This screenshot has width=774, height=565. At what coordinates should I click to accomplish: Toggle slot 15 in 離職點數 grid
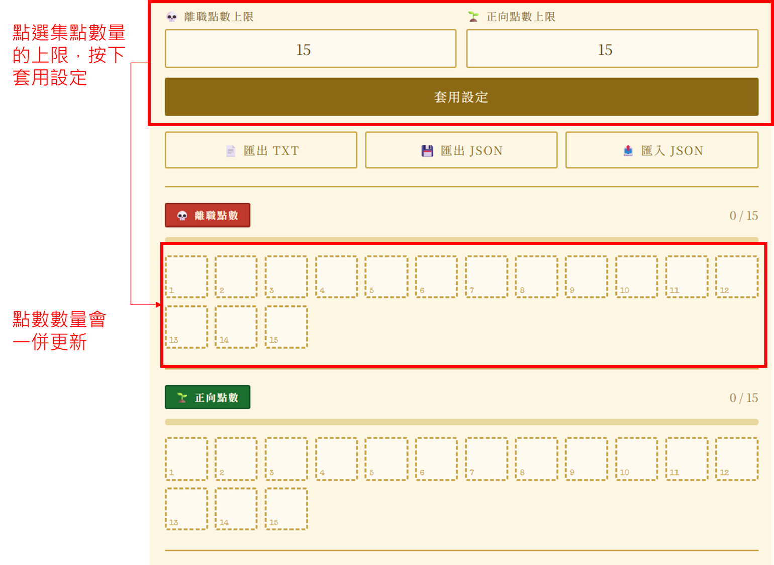coord(286,327)
